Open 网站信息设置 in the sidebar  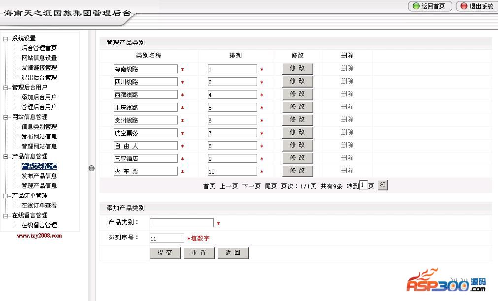point(39,58)
